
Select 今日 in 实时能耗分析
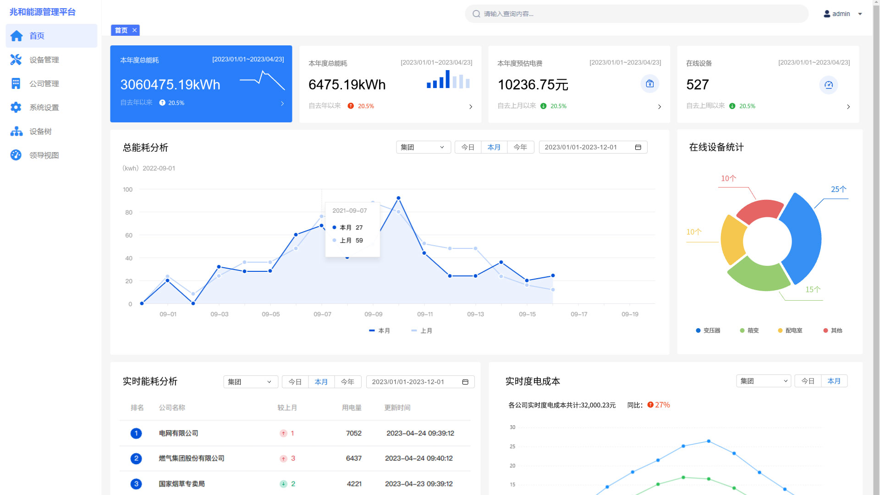point(295,382)
